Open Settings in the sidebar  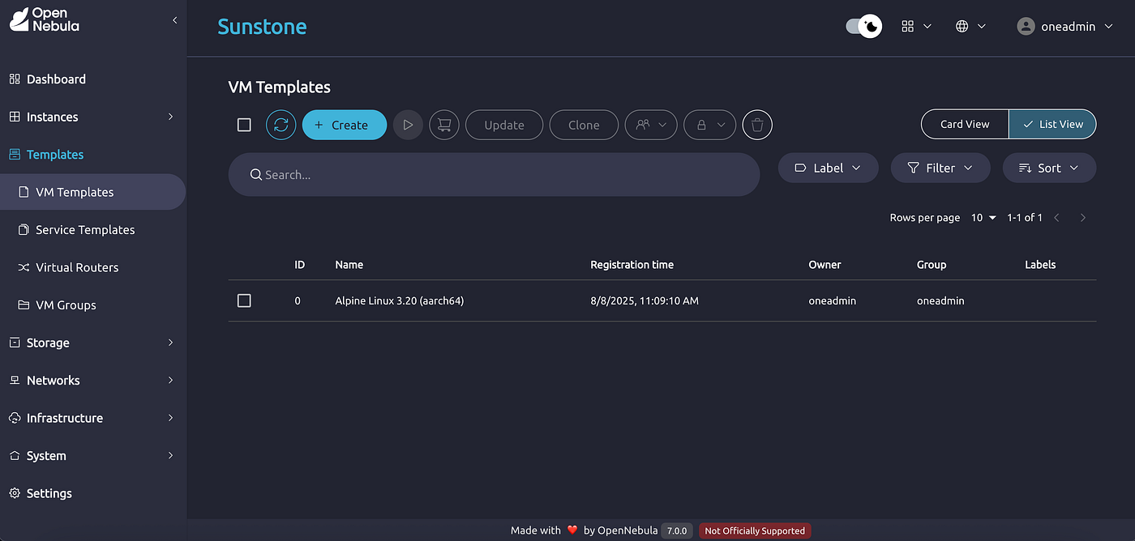coord(93,493)
